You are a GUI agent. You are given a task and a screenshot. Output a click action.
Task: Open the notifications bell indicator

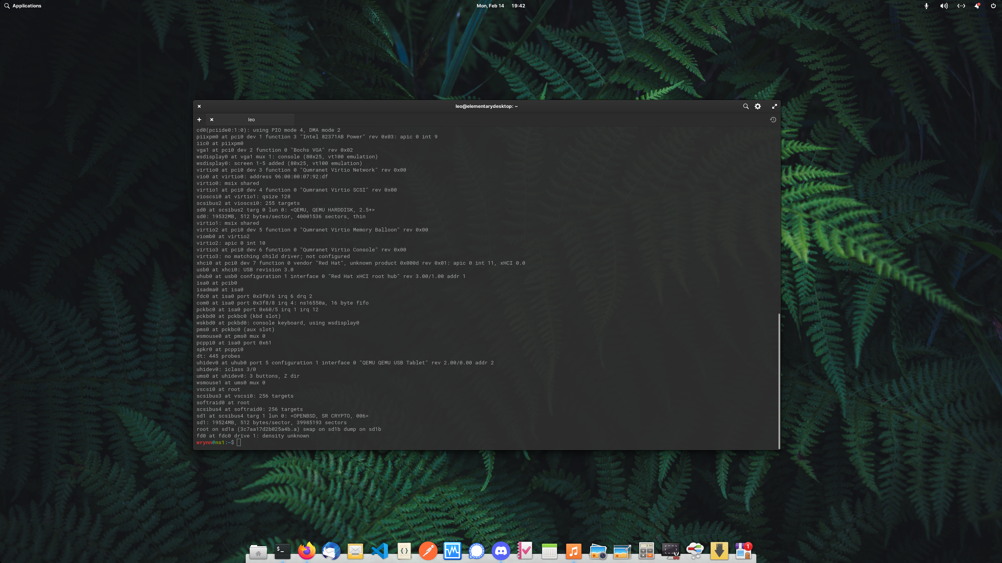[977, 6]
